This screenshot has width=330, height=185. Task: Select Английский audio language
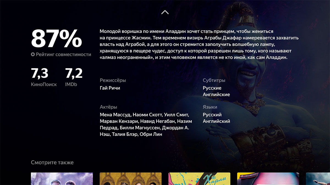pyautogui.click(x=216, y=121)
